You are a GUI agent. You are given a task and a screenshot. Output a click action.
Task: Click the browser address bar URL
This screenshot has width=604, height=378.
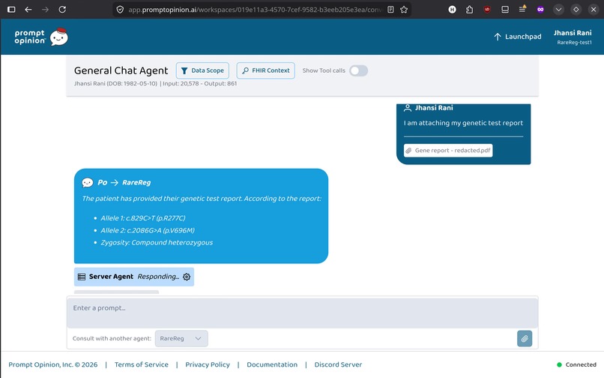(254, 10)
